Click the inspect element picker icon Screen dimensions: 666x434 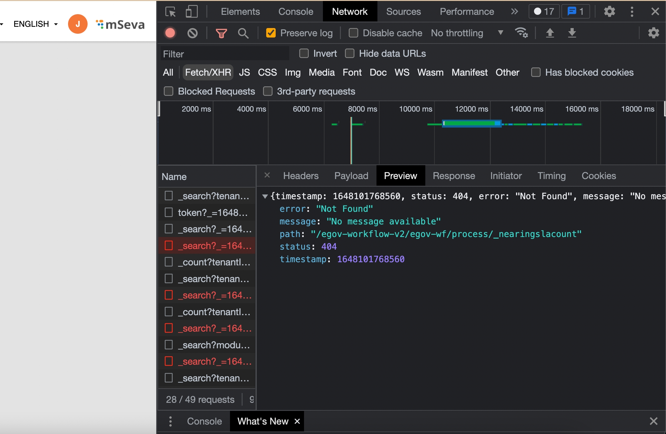click(x=170, y=12)
